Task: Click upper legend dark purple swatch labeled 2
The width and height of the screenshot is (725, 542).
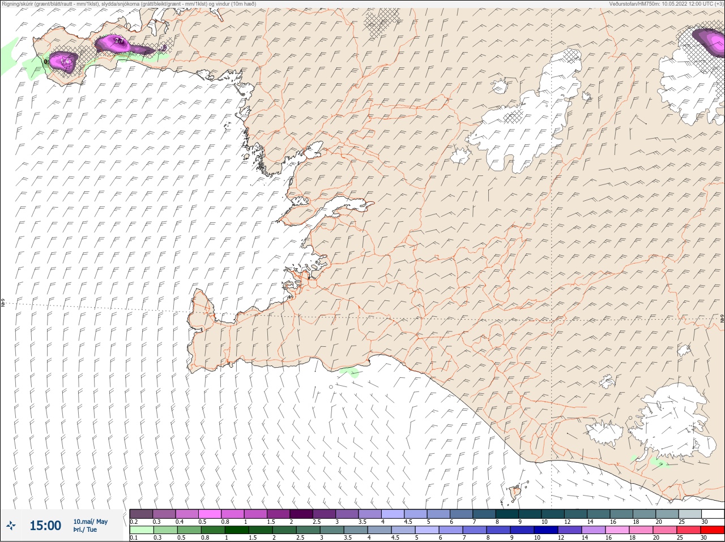Action: point(301,514)
